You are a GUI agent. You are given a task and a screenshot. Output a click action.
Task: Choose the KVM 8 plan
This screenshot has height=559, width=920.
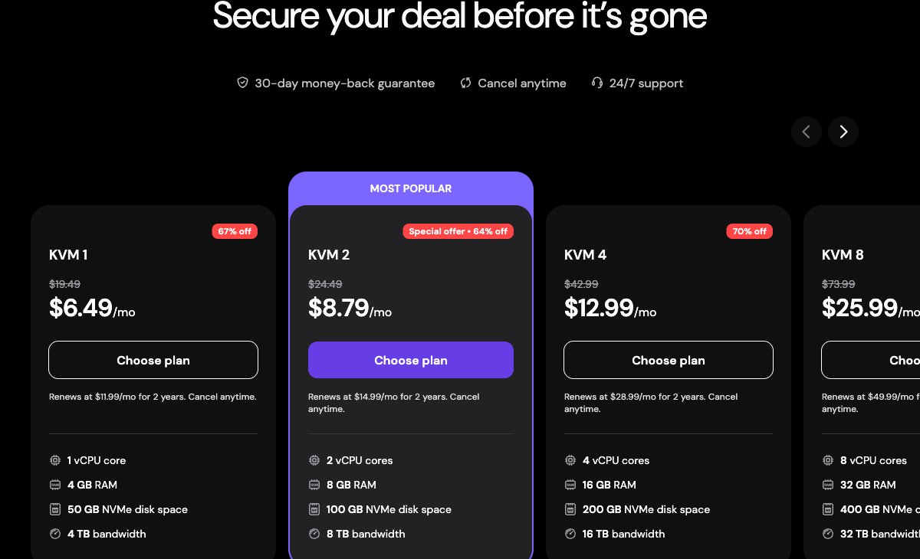point(871,360)
